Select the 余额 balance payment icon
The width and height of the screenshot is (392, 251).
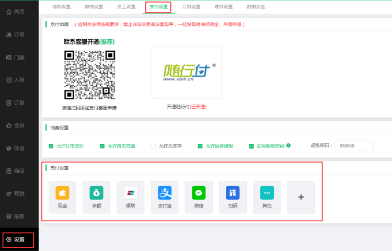click(x=96, y=197)
